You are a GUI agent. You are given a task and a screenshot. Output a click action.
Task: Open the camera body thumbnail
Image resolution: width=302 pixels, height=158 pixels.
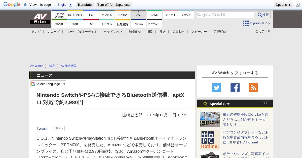coord(210,155)
